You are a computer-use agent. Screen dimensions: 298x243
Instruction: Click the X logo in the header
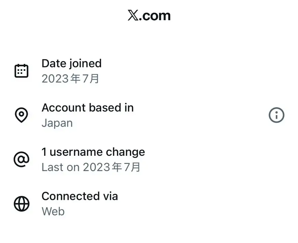pos(134,15)
